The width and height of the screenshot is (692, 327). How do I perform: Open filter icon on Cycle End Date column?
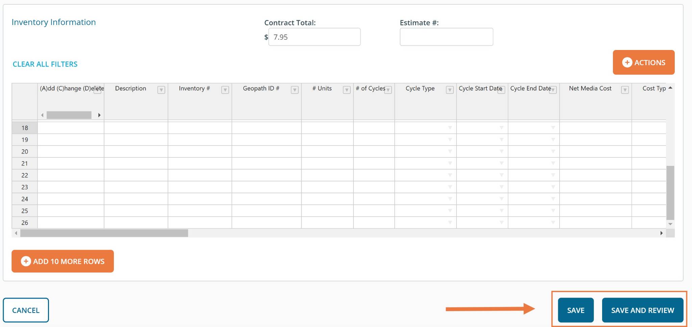(x=553, y=90)
